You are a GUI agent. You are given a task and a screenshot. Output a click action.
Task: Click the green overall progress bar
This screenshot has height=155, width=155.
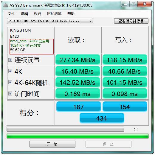(x=77, y=136)
